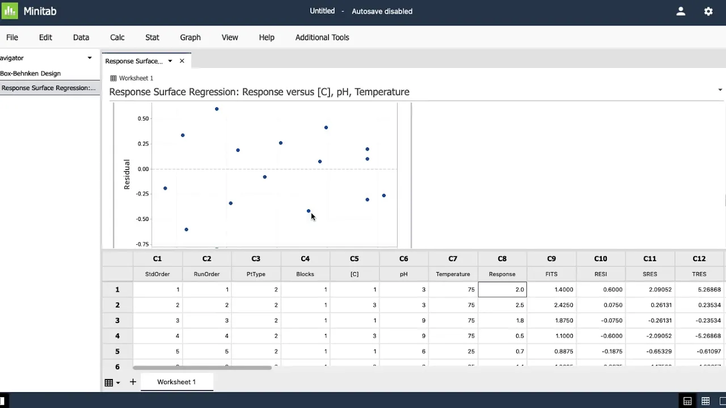Click the Minitab logo icon
The width and height of the screenshot is (726, 408).
pos(10,11)
